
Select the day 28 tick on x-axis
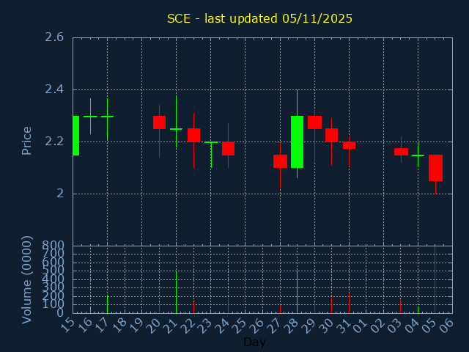[292, 324]
